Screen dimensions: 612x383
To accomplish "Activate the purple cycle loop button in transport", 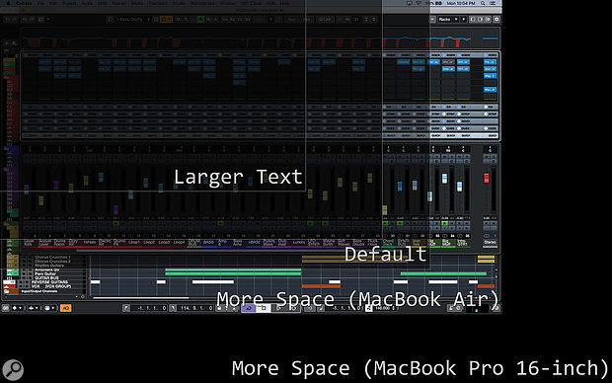I will click(x=249, y=308).
